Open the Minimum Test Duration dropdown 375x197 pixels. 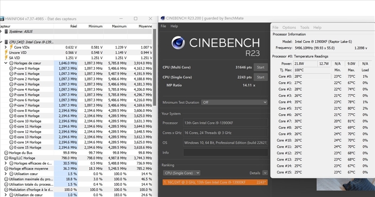point(234,102)
